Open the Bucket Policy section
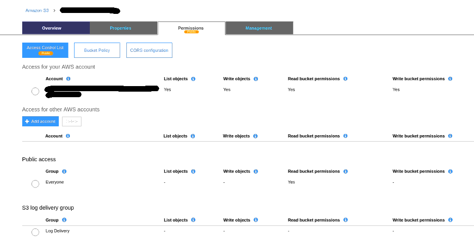 coord(97,50)
